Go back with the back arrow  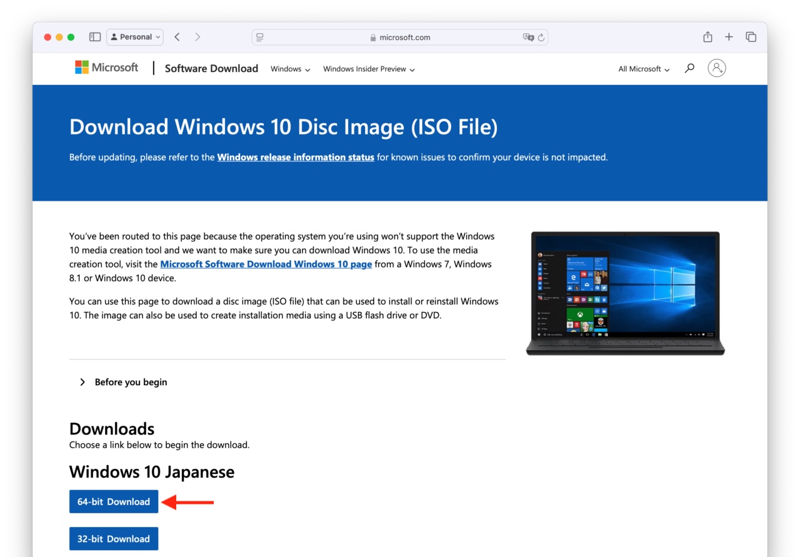[x=177, y=37]
